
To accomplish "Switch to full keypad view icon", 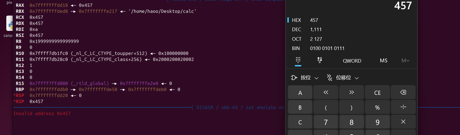I will [x=298, y=60].
